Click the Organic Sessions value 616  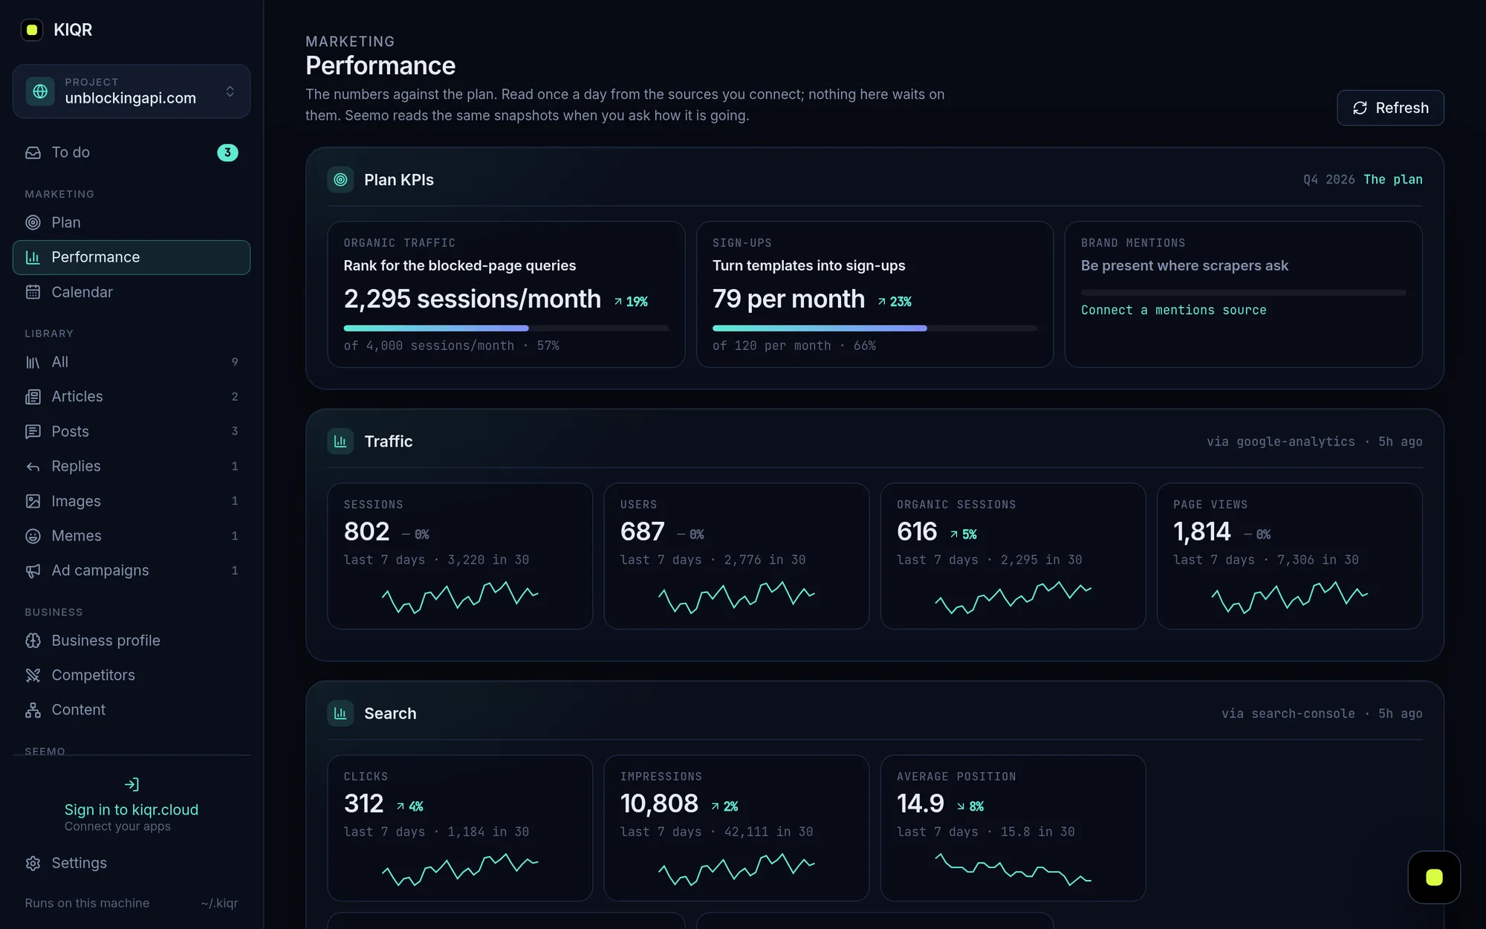(x=917, y=531)
